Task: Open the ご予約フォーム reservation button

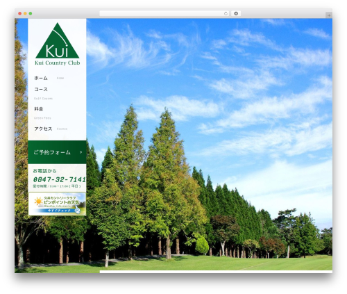Action: pyautogui.click(x=57, y=152)
